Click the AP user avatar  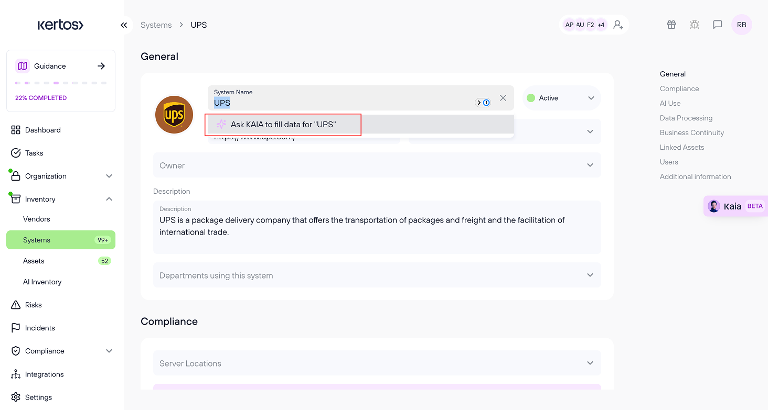coord(569,25)
